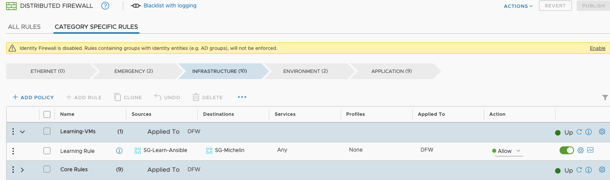Image resolution: width=610 pixels, height=180 pixels.
Task: Refresh the Core Rules policy status
Action: tap(579, 170)
